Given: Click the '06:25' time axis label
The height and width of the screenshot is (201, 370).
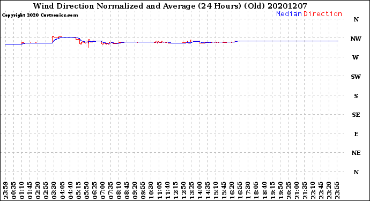Looking at the screenshot, I should [x=94, y=190].
